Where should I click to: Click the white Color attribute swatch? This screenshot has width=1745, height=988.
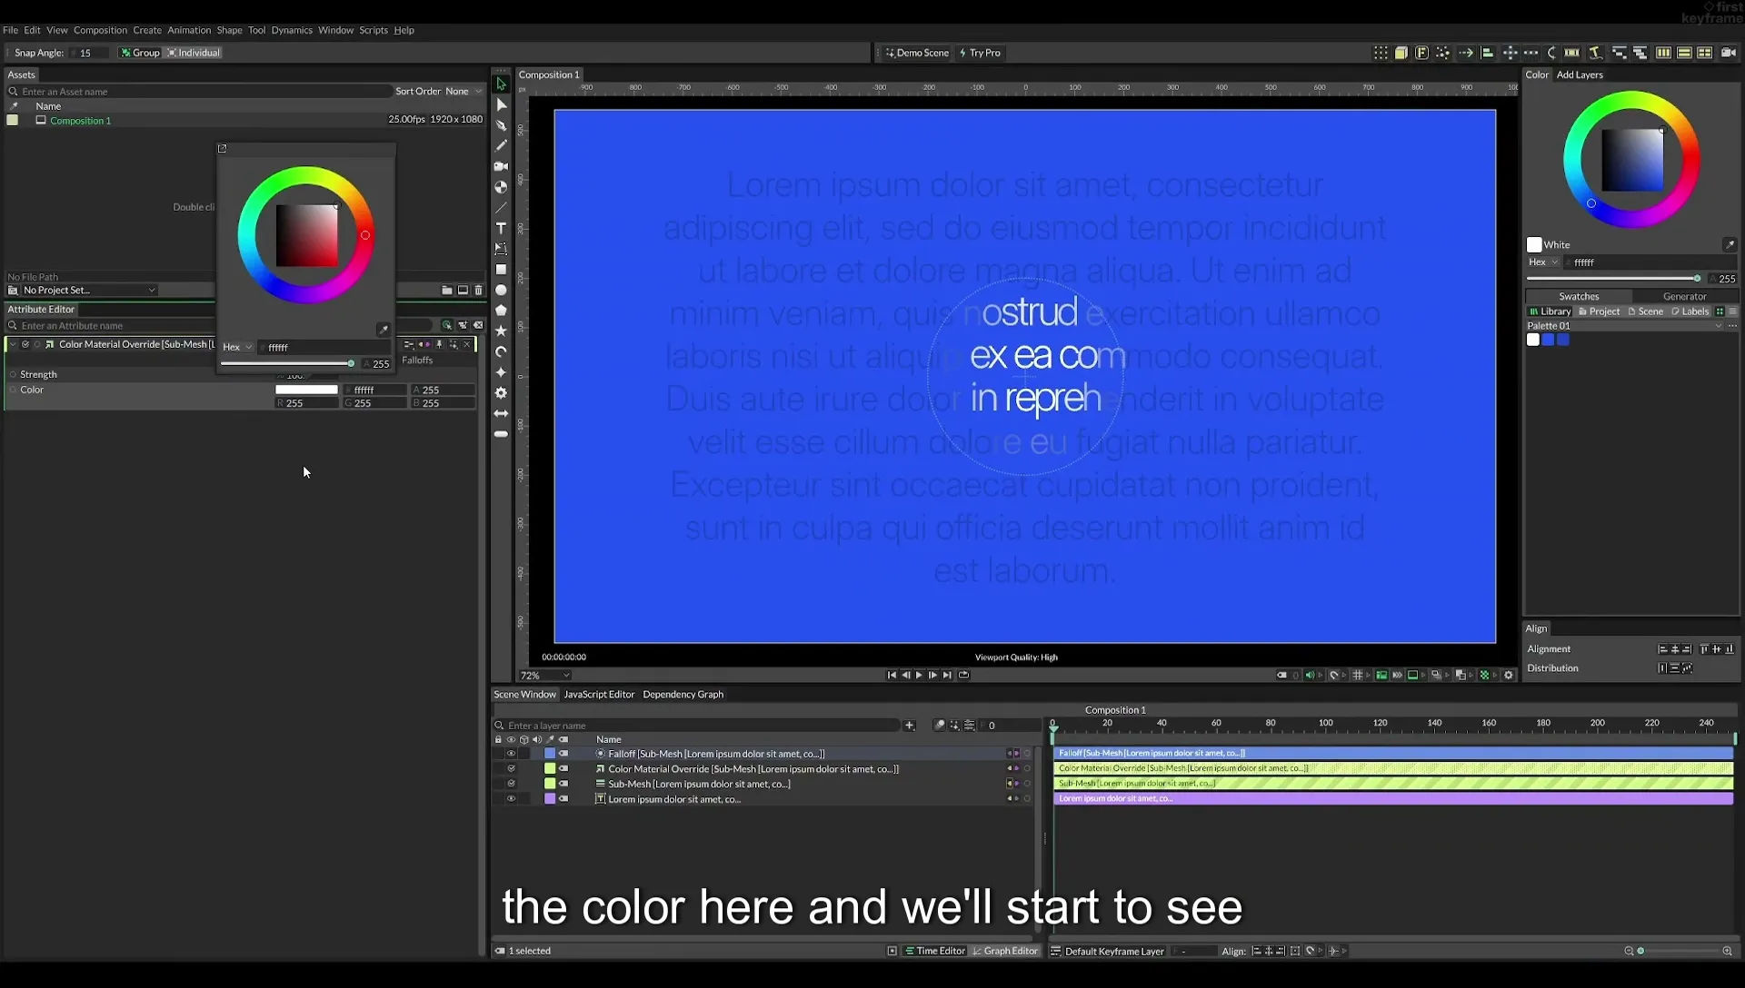pos(306,390)
